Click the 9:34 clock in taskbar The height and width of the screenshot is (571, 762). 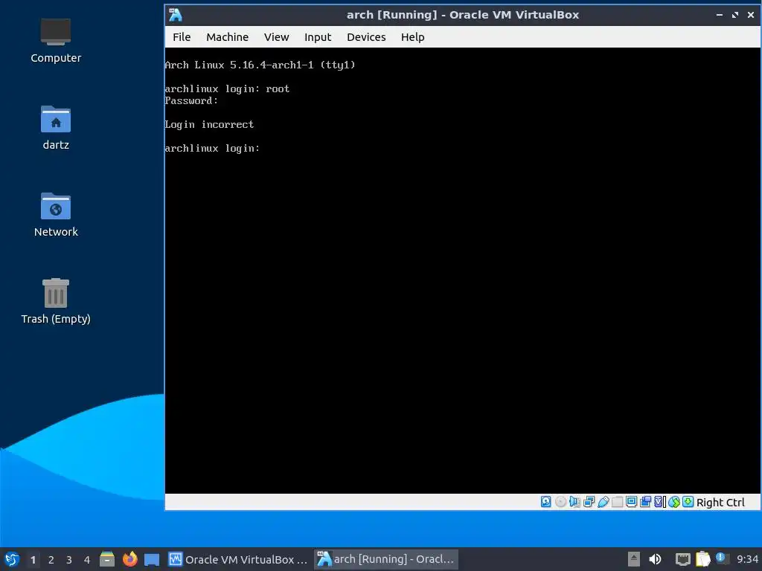coord(747,559)
